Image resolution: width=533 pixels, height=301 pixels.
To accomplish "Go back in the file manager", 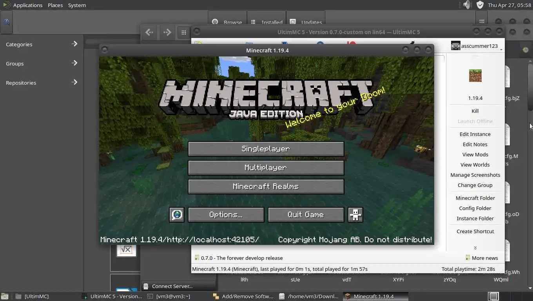I will (149, 33).
